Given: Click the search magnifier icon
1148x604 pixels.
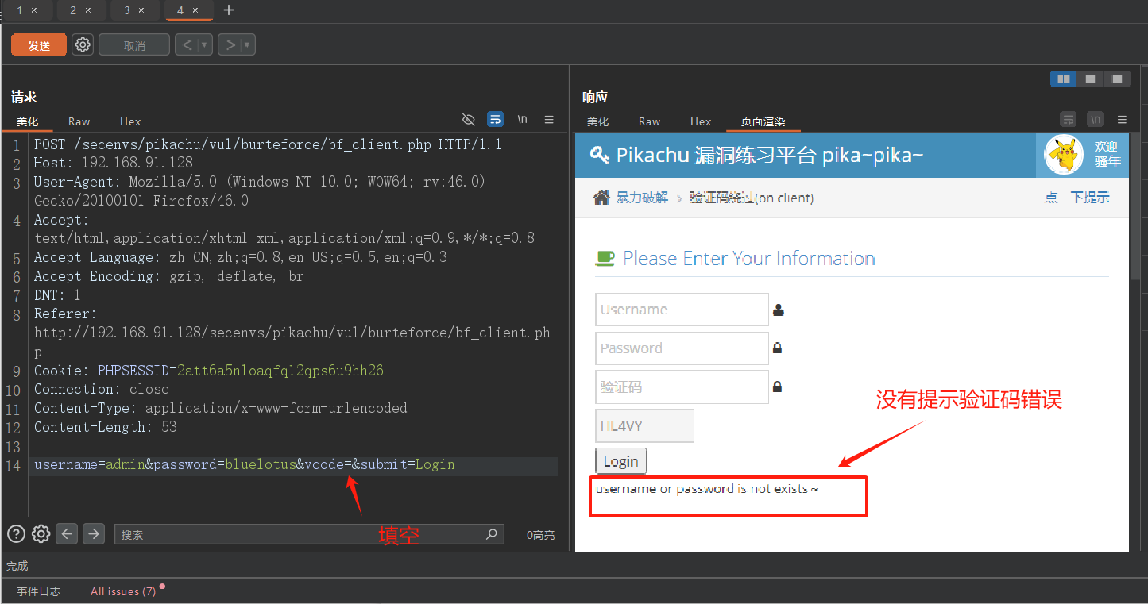Looking at the screenshot, I should pos(492,534).
